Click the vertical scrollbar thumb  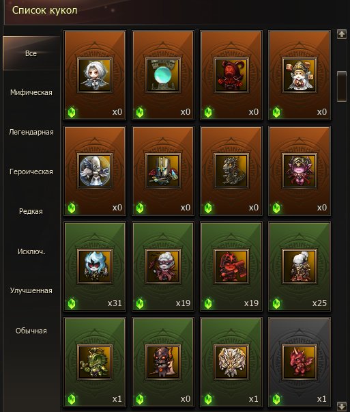[x=342, y=86]
